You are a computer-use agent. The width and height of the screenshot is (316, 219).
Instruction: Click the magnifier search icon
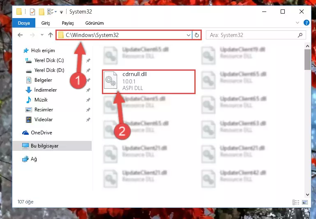click(300, 35)
